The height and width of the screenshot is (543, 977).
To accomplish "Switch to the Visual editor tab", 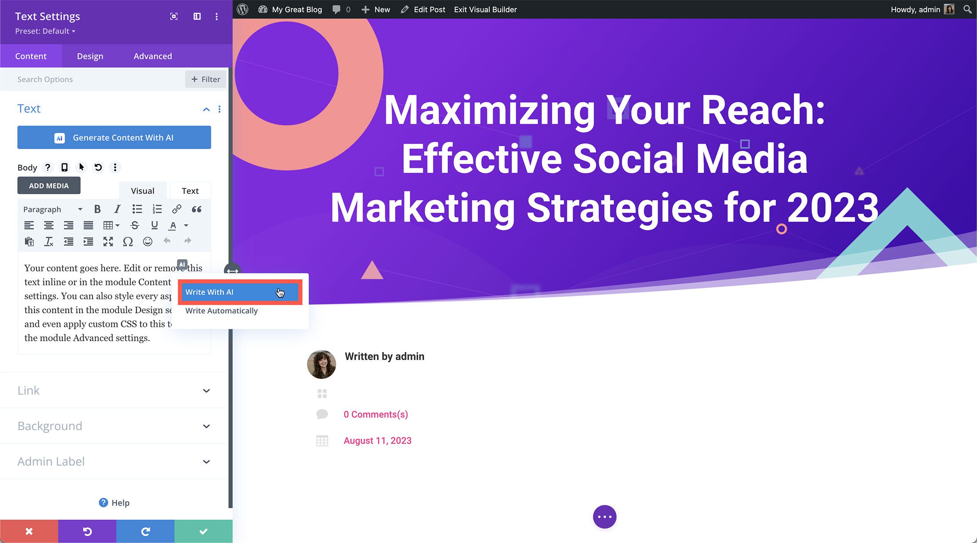I will pyautogui.click(x=142, y=191).
